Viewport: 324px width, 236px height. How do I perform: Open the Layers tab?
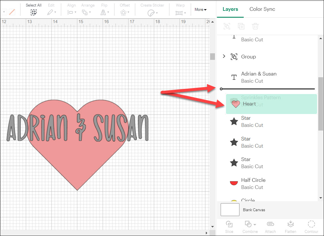click(x=230, y=9)
